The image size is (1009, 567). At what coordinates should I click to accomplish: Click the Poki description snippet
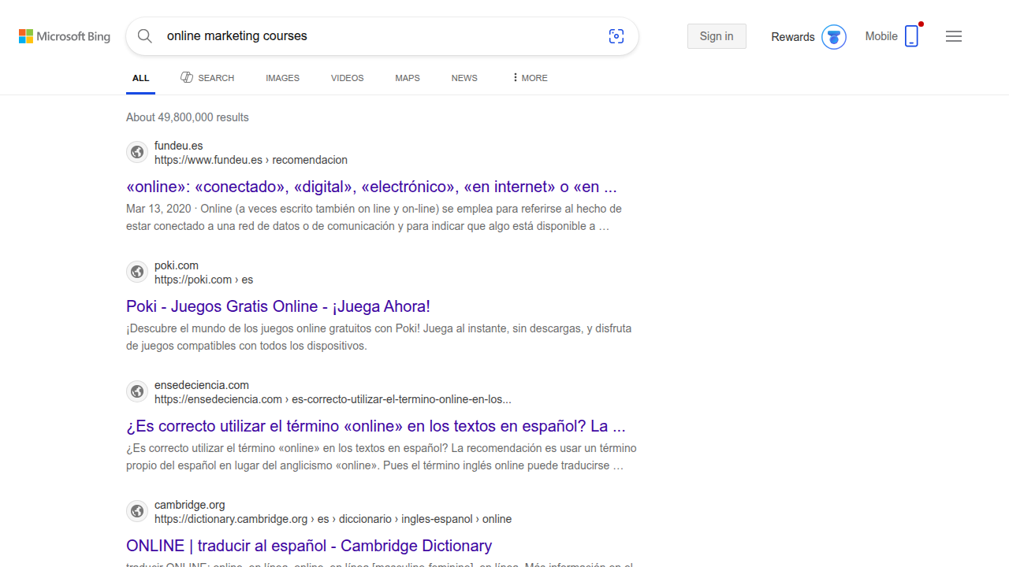[379, 337]
